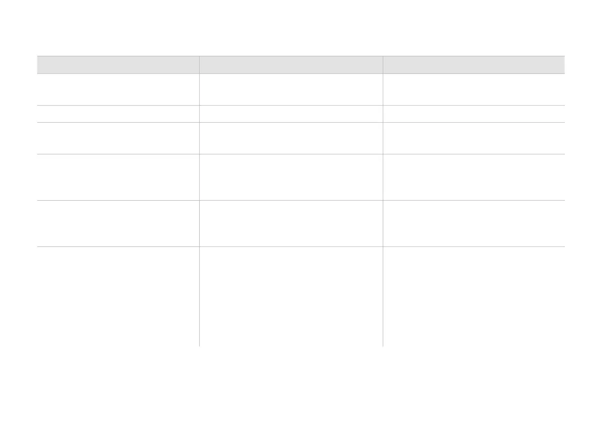Click the last gray header cell
599x422 pixels.
click(473, 65)
